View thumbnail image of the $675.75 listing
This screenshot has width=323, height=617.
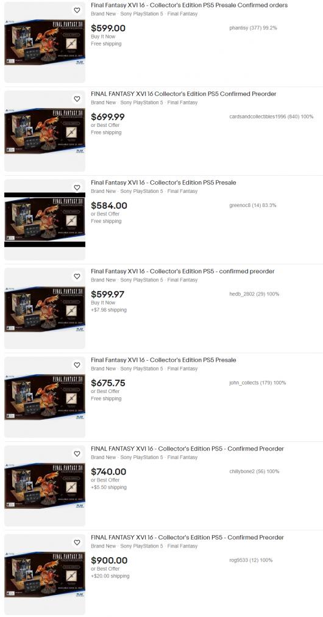(x=45, y=397)
